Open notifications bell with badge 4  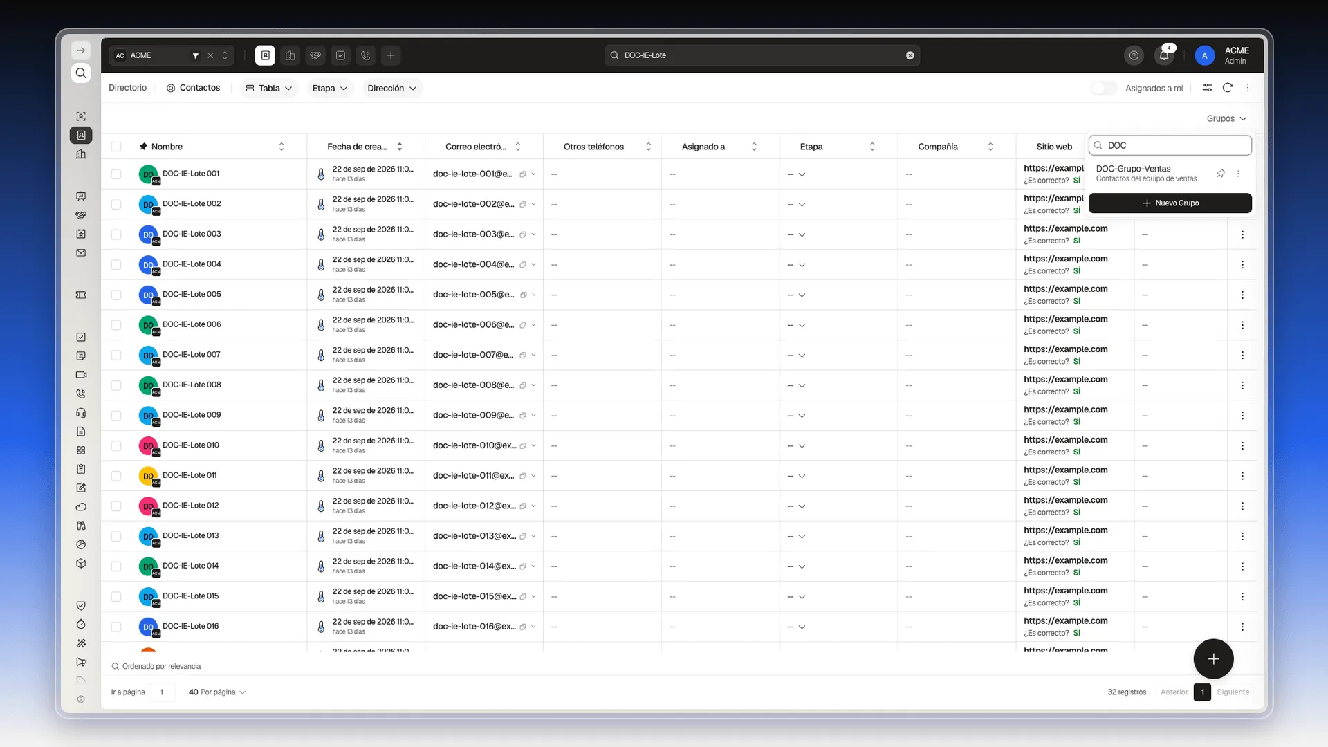tap(1165, 55)
